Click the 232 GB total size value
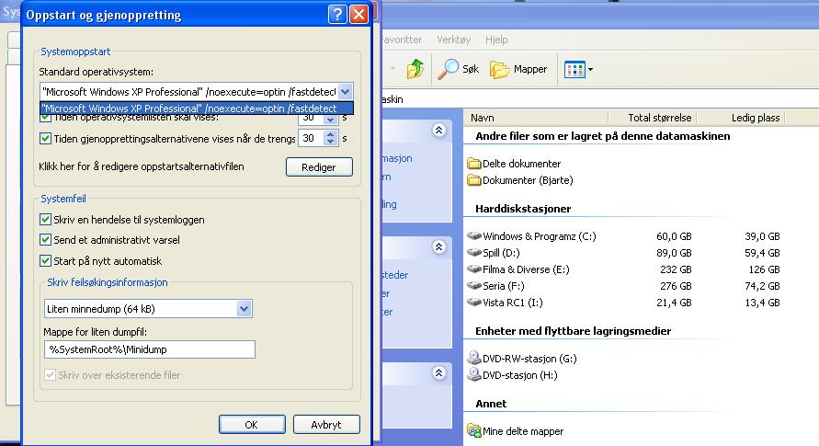This screenshot has width=819, height=446. pos(676,269)
